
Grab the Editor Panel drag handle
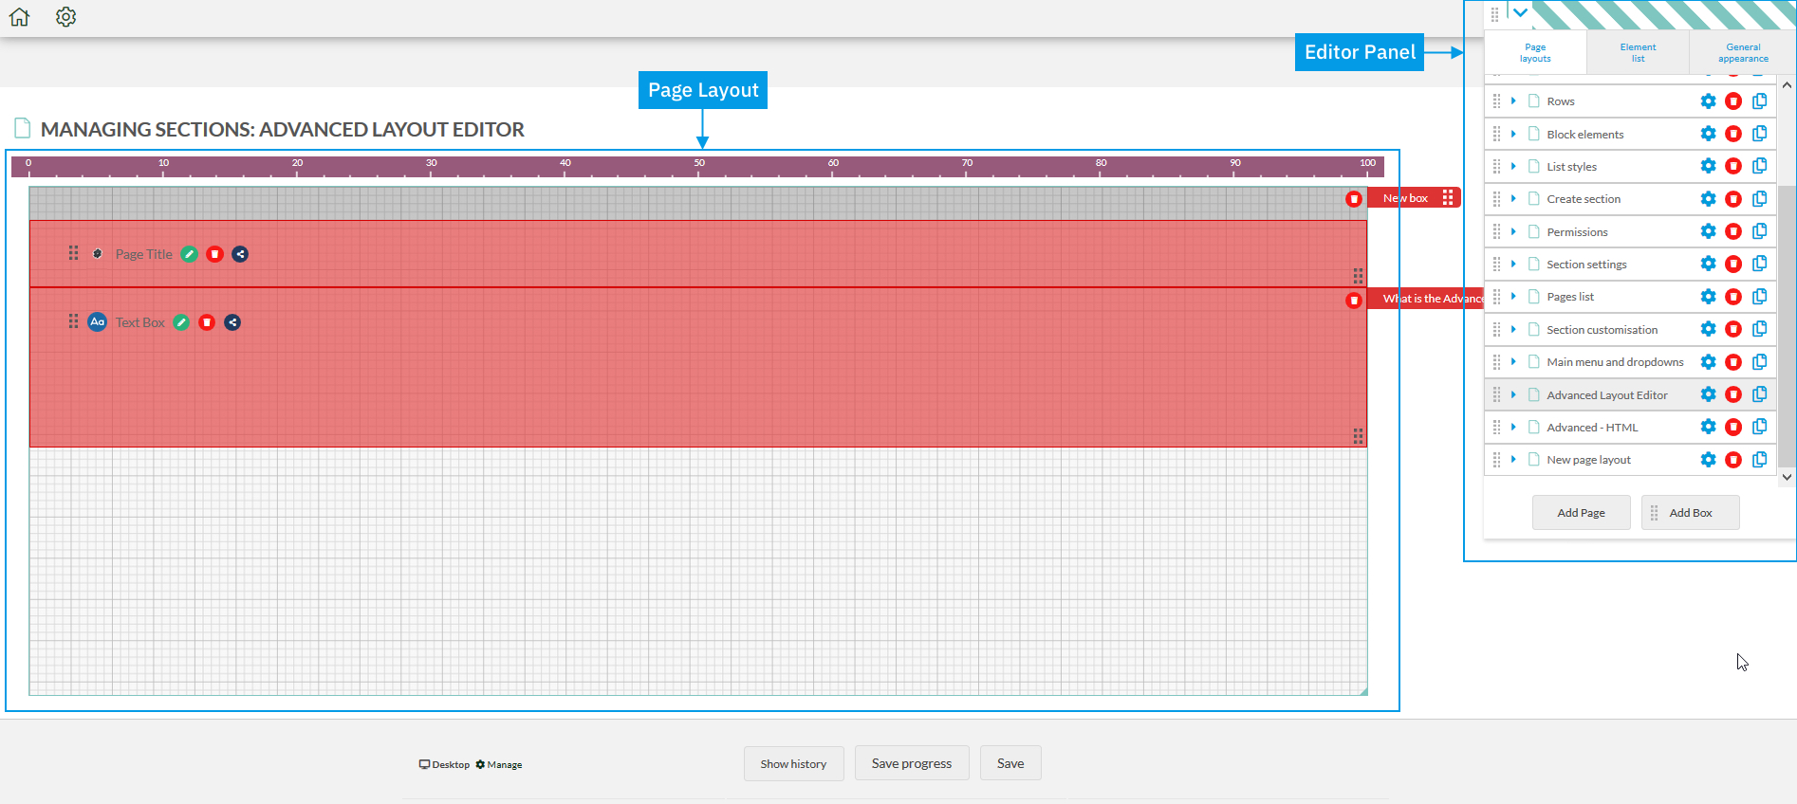coord(1494,14)
